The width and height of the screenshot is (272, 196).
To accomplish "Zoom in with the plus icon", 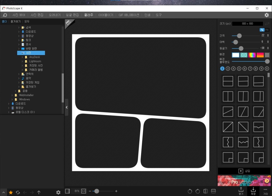I will [116, 191].
